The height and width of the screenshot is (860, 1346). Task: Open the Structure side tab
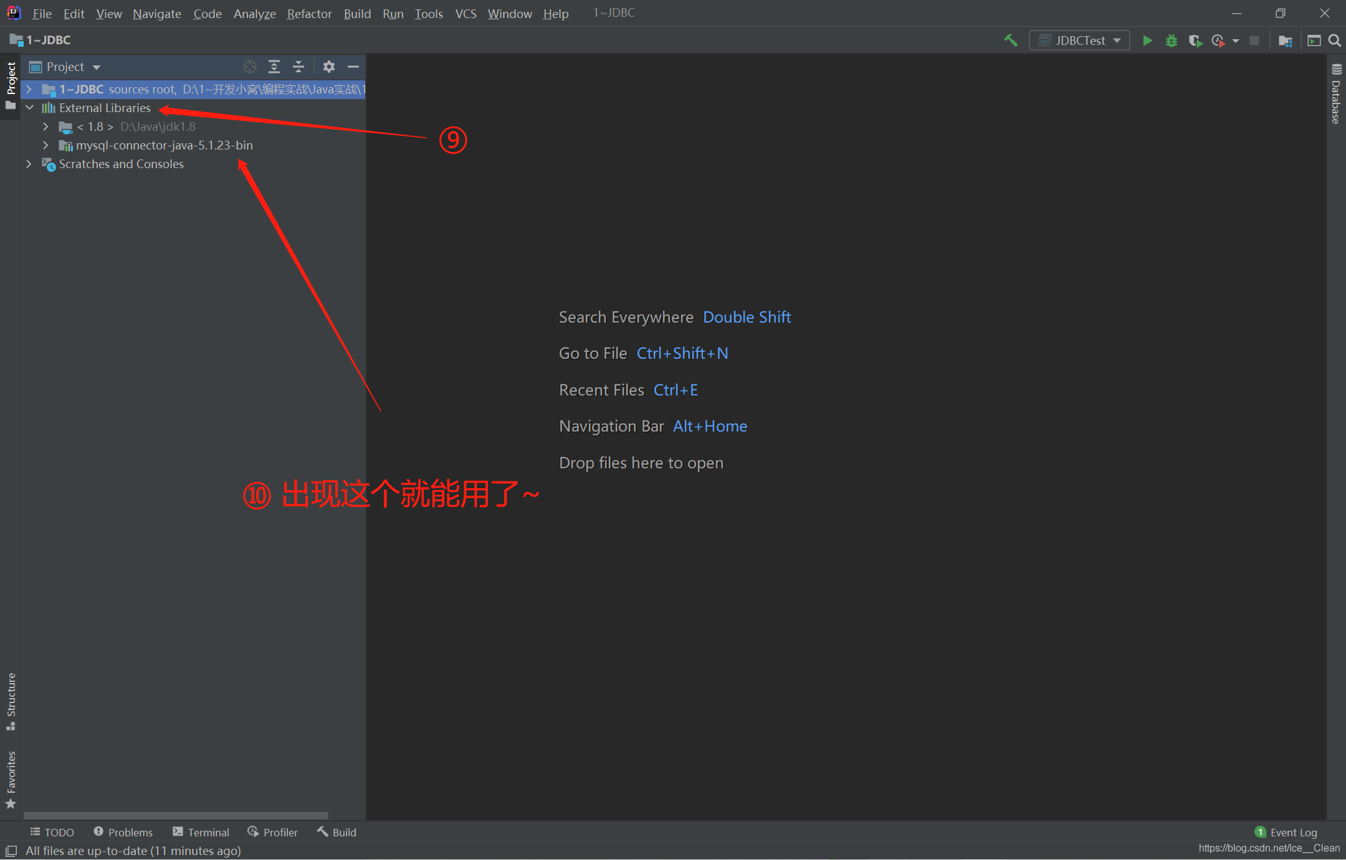pos(11,702)
